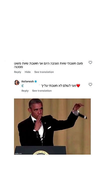Click the white pocket square on the tuxedo
This screenshot has height=177, width=100.
[x=49, y=128]
